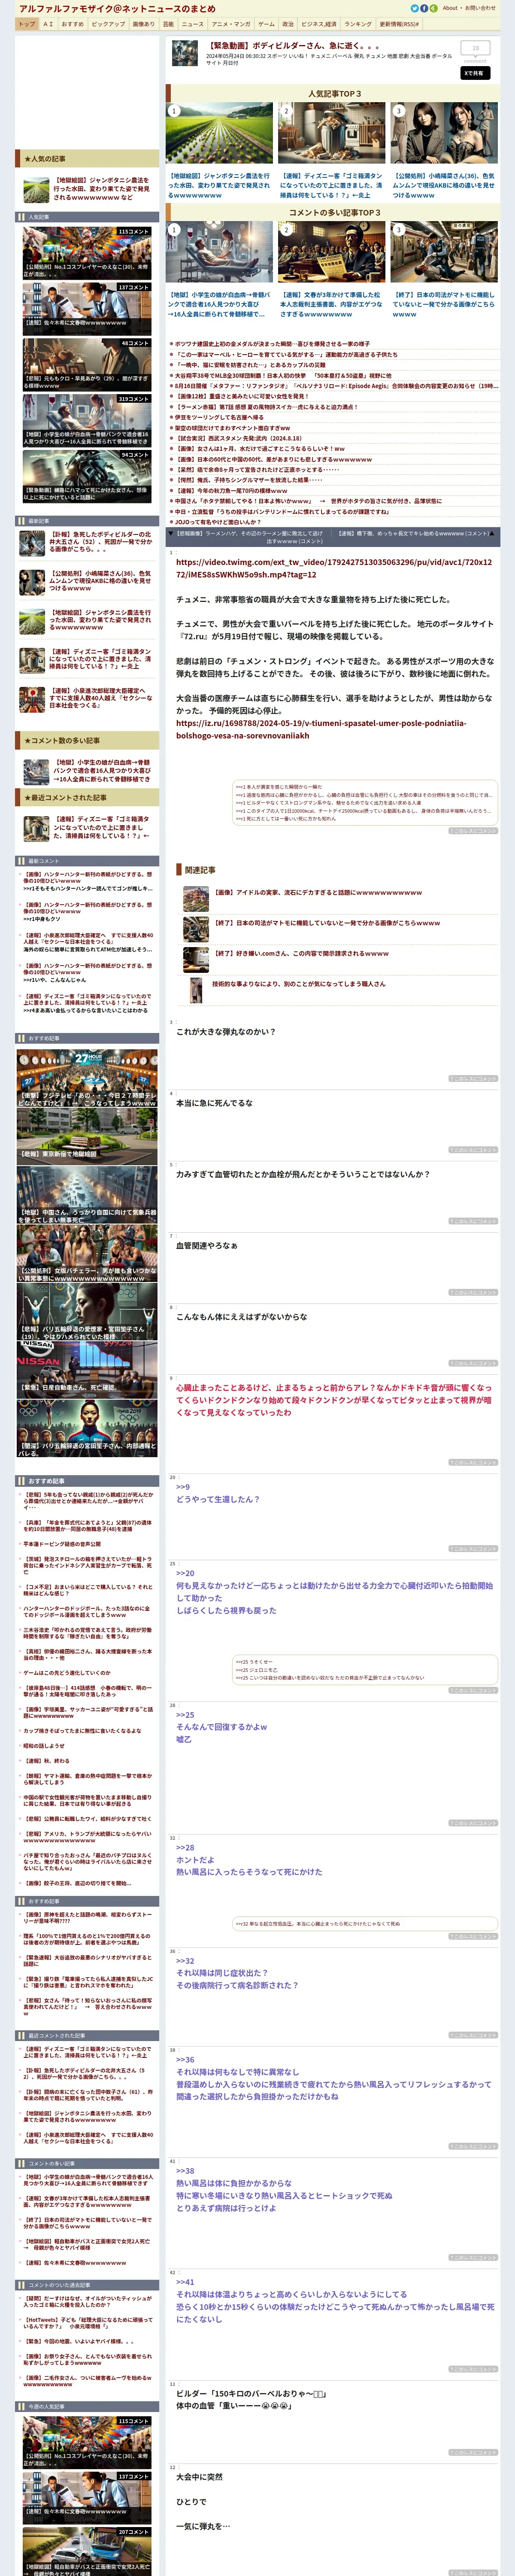Select the おすすめ navigation tab
The image size is (515, 2576).
point(73,24)
